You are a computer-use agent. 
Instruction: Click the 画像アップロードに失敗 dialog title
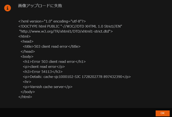[x=40, y=6]
